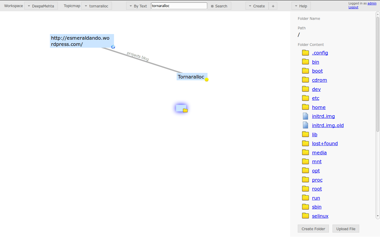Open the root folder link

tap(317, 189)
